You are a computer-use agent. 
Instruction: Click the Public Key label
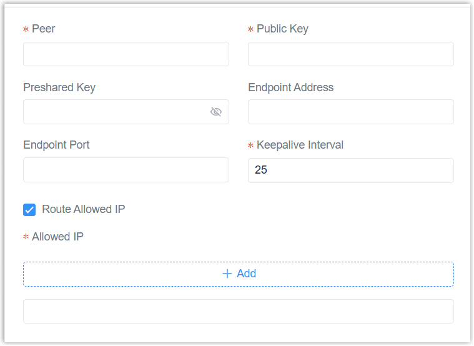[x=282, y=29]
